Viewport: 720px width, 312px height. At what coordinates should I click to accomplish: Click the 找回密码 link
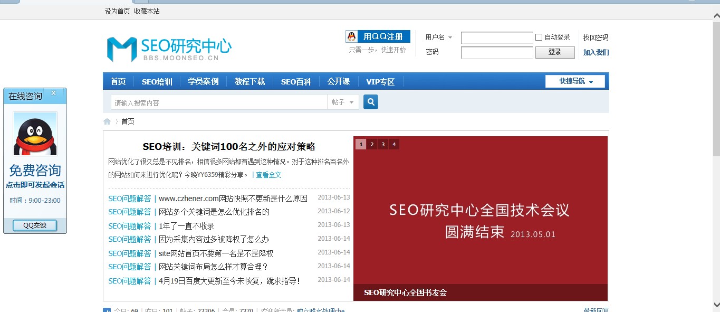pyautogui.click(x=596, y=37)
